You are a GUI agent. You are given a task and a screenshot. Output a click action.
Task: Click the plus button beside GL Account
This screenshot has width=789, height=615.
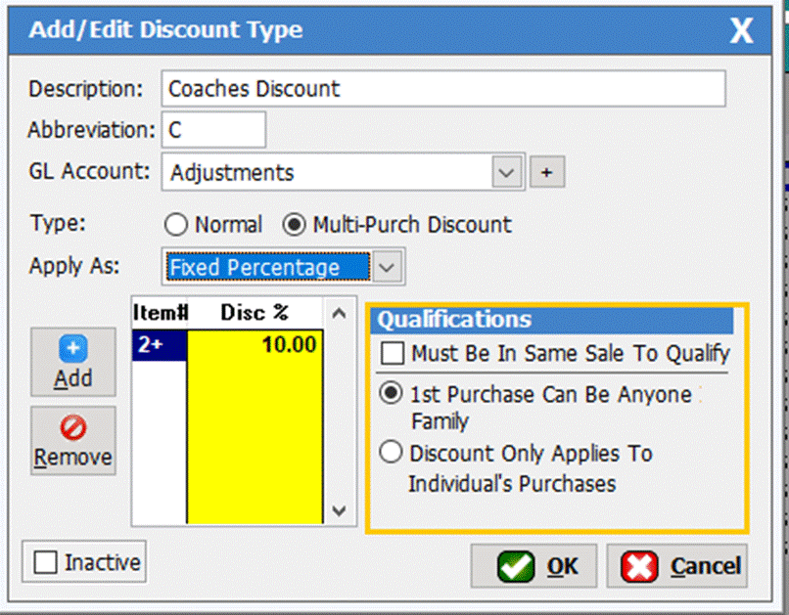[547, 173]
